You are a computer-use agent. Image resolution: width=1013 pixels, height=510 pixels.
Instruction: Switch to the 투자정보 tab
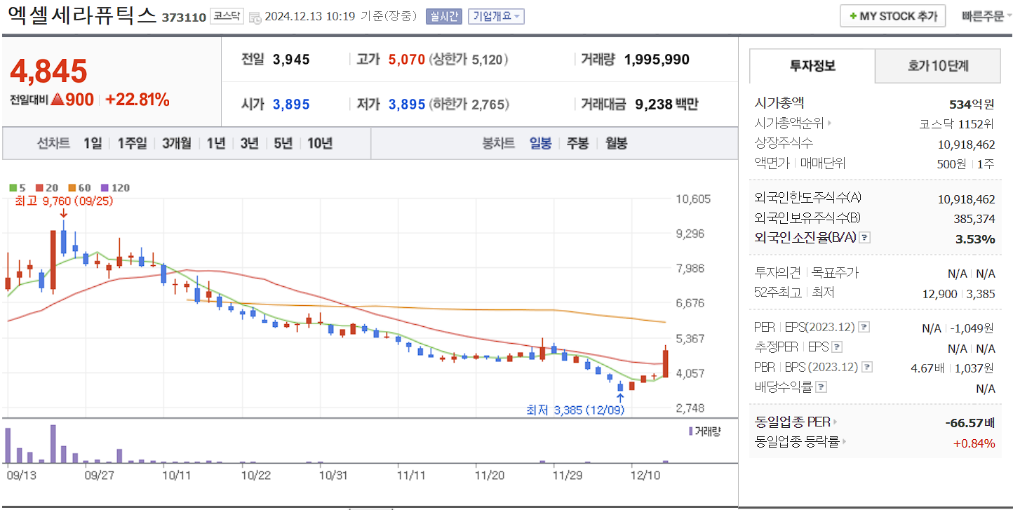(812, 66)
